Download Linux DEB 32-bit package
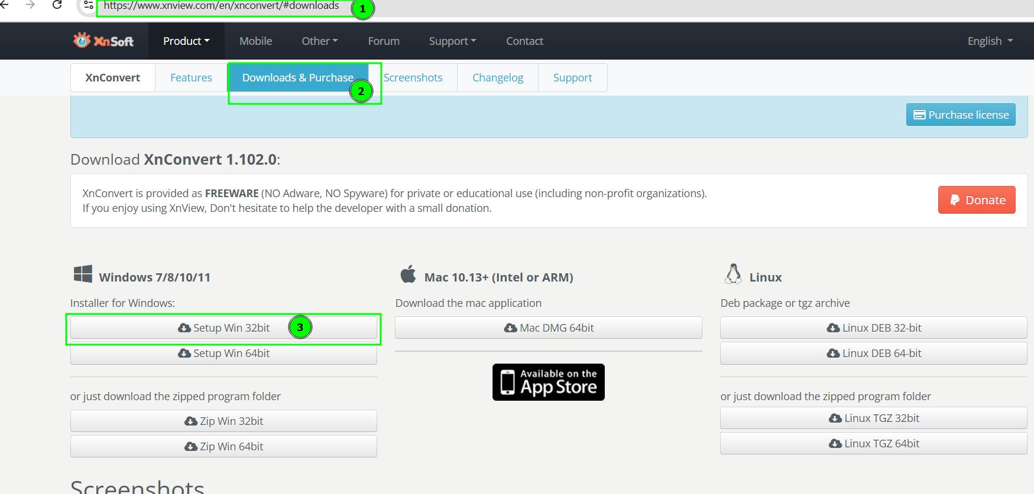This screenshot has width=1034, height=494. (x=874, y=328)
